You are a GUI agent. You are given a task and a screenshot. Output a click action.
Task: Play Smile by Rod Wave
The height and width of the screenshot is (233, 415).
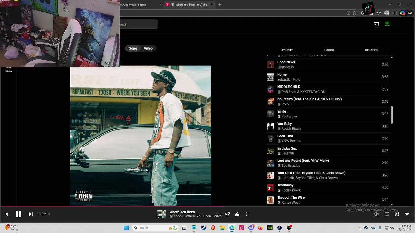328,114
